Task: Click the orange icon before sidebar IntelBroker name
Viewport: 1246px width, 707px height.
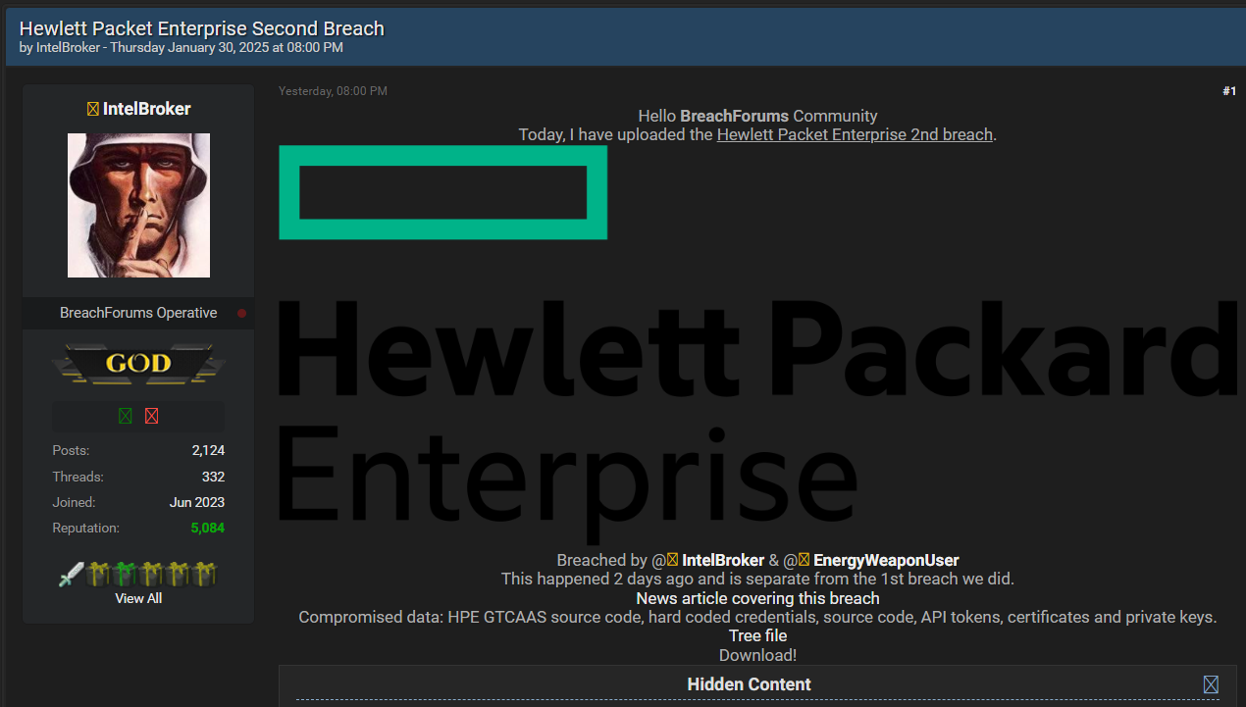Action: click(x=93, y=109)
